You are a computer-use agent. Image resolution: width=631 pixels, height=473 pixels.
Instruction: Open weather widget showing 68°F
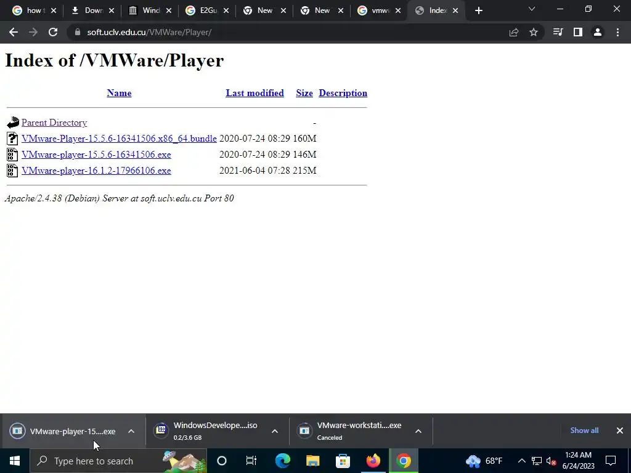click(x=484, y=461)
